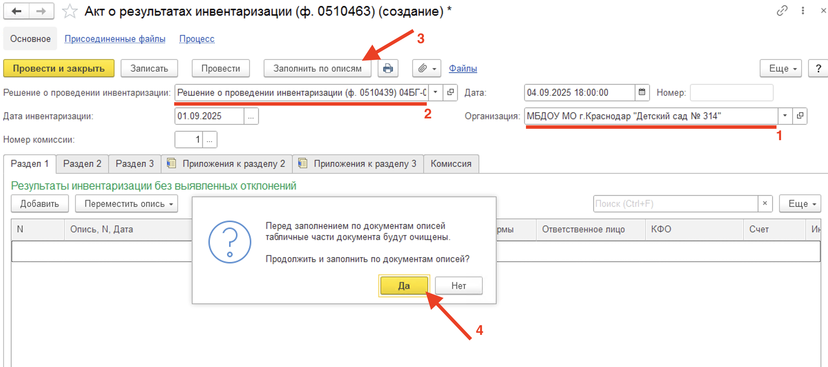Switch to the Раздел 2 tab
Image resolution: width=828 pixels, height=367 pixels.
pyautogui.click(x=82, y=164)
